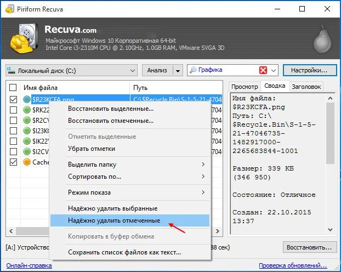This screenshot has height=272, width=341.
Task: Open the Локальный диск (C:) drive dropdown
Action: [x=133, y=71]
